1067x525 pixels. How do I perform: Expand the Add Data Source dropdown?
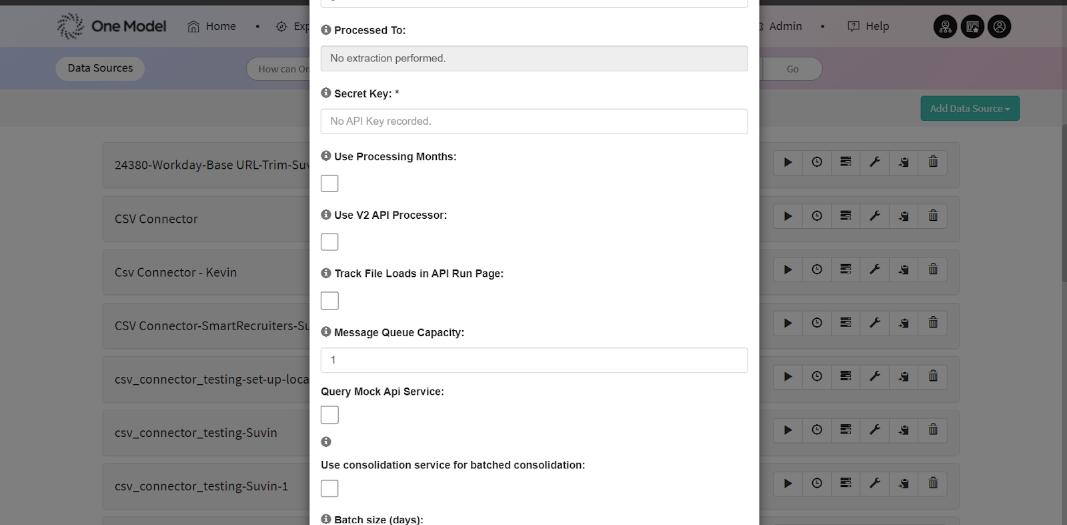pyautogui.click(x=970, y=109)
